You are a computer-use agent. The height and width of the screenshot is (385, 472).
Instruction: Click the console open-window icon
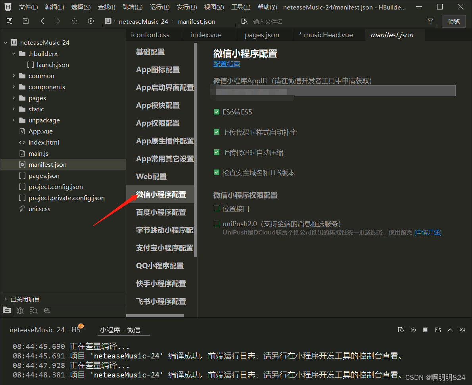coord(438,330)
